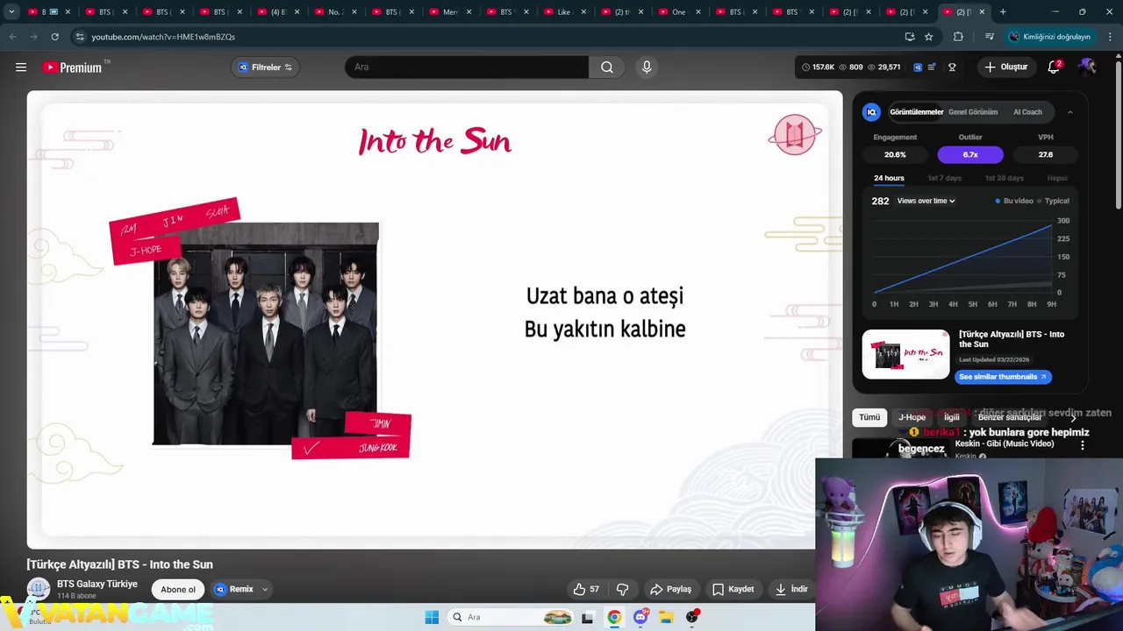Viewport: 1123px width, 631px height.
Task: Open the Oluştur create button
Action: (x=1006, y=67)
